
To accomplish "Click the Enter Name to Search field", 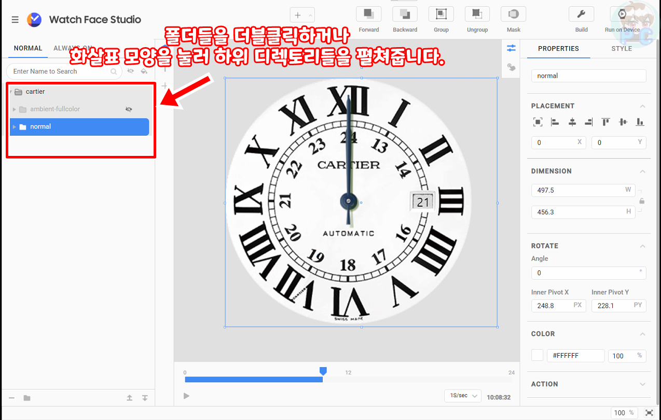I will click(64, 71).
